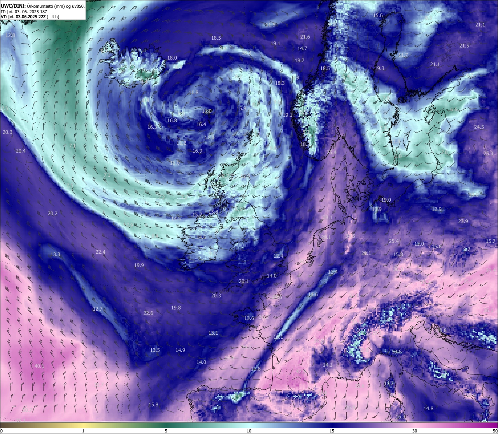Click the colour scale label 5
This screenshot has width=498, height=434.
[166, 431]
